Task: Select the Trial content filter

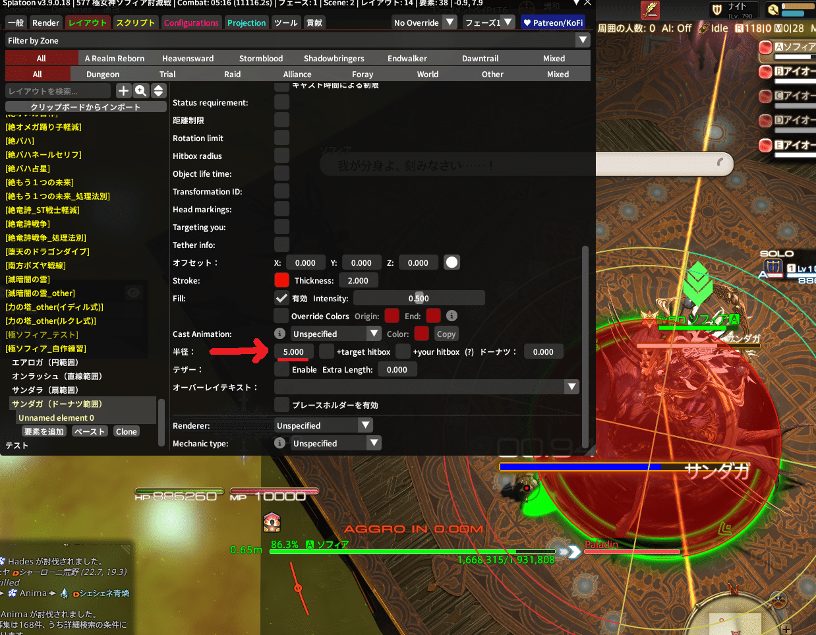Action: pos(167,74)
